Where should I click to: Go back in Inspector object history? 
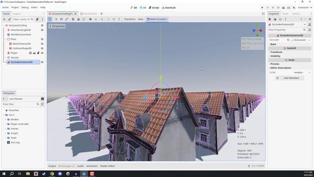click(301, 19)
